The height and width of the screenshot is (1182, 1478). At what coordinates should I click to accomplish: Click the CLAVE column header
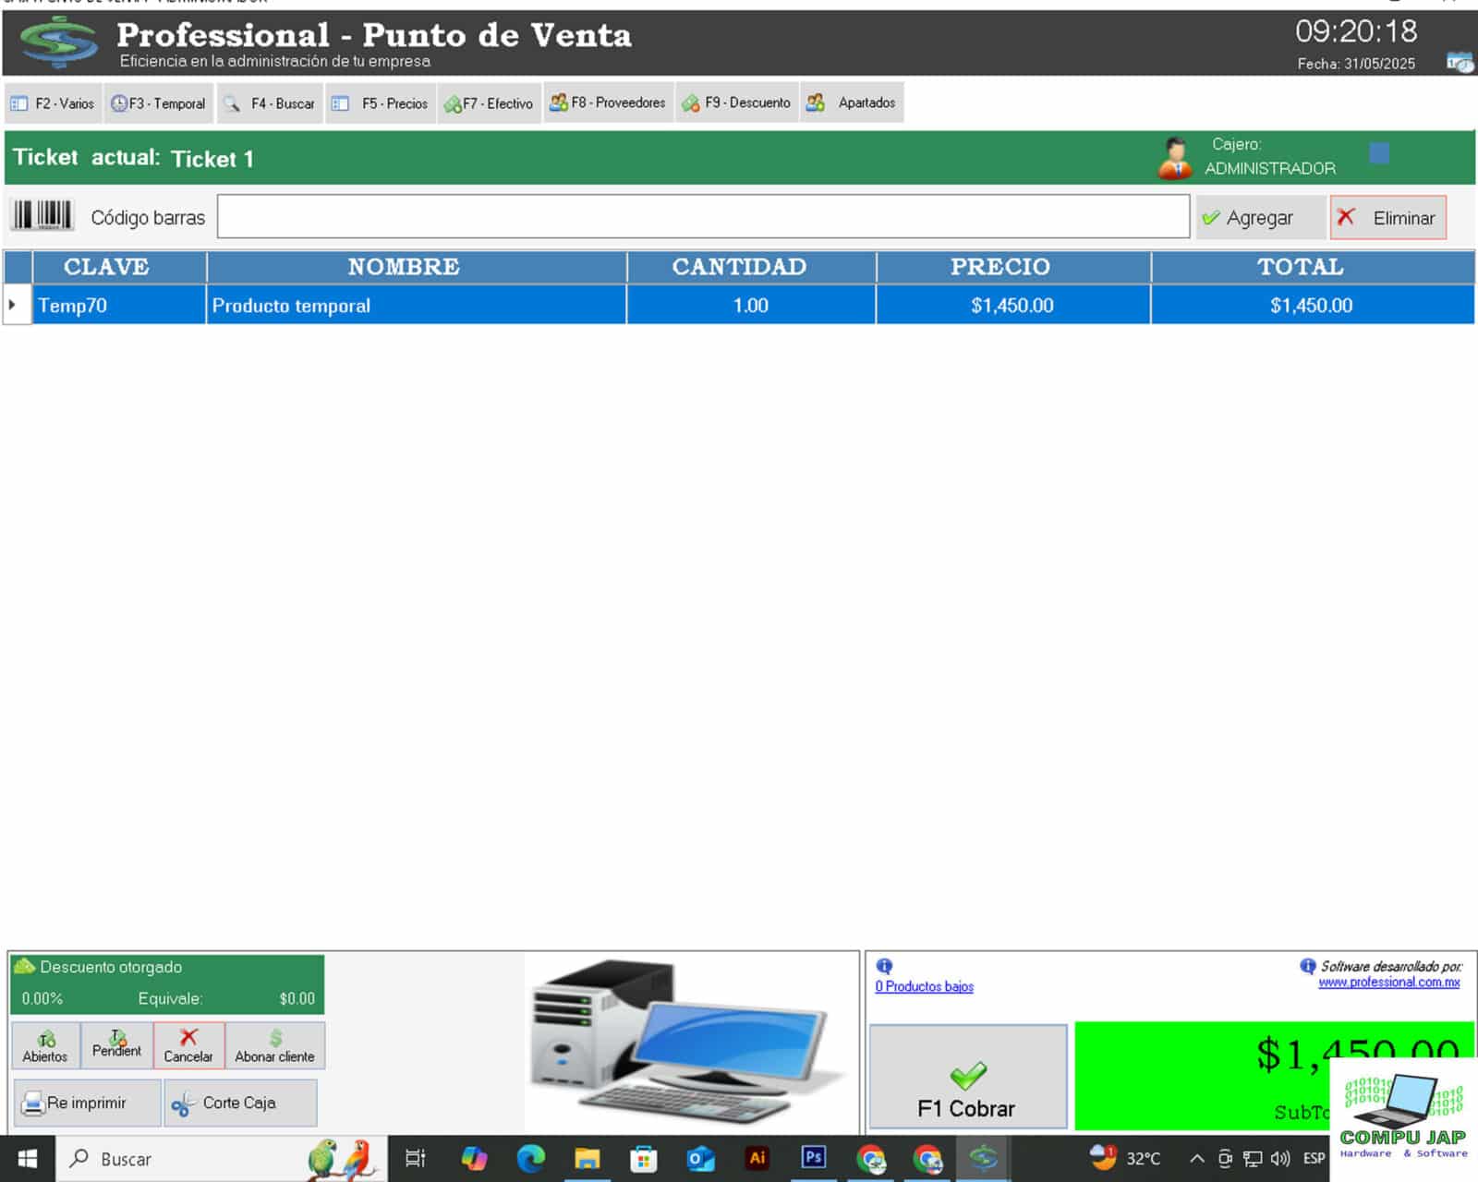point(119,267)
